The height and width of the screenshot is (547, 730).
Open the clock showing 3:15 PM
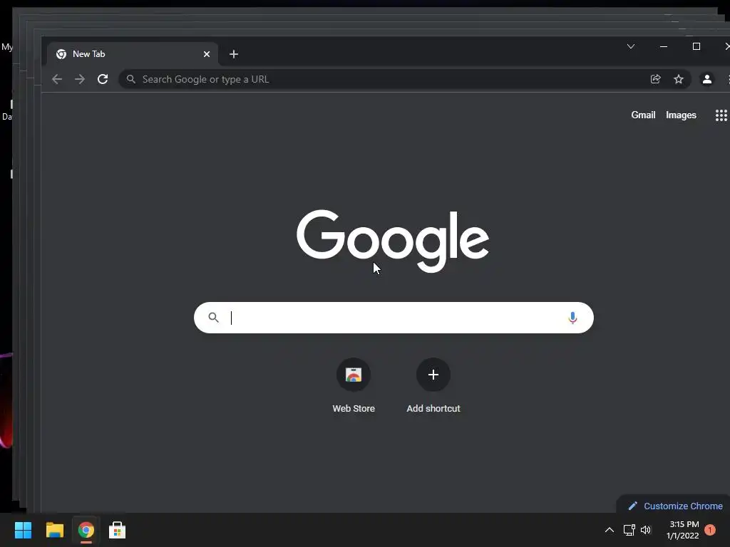(x=682, y=530)
